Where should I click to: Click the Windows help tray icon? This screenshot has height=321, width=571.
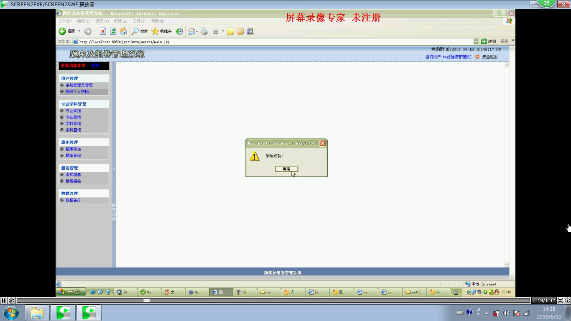[x=469, y=312]
